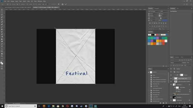Commit the transform with the checkmark
The image size is (193, 108).
coord(66,4)
